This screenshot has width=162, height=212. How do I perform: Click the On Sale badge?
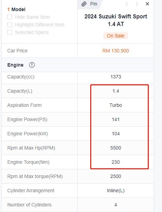(116, 36)
